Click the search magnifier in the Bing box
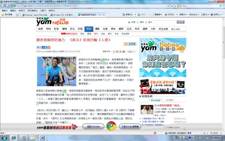 click(221, 6)
